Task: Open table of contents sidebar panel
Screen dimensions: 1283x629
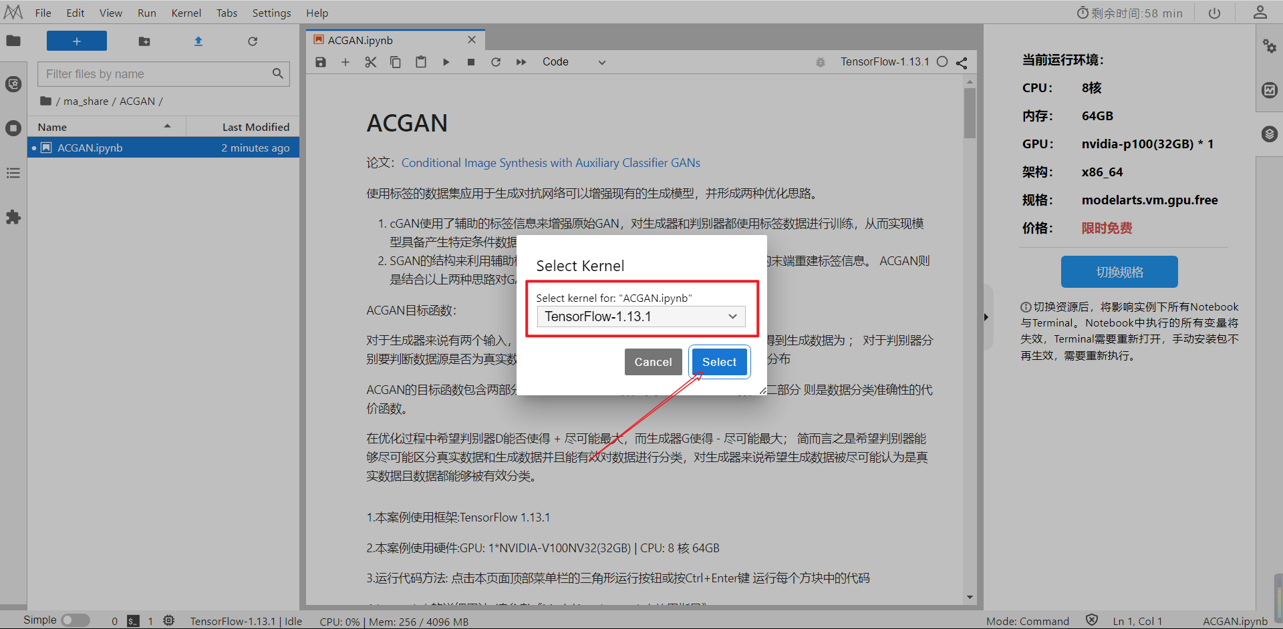Action: [13, 173]
